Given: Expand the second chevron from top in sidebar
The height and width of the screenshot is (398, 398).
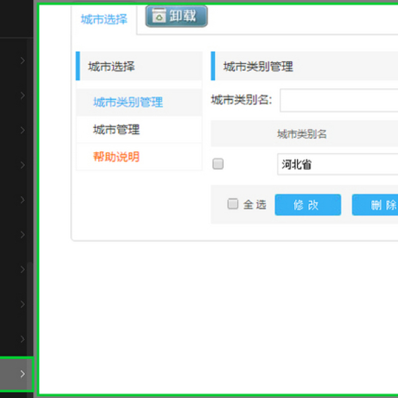Looking at the screenshot, I should [23, 96].
